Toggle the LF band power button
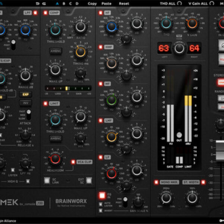224x224 pixels. [100, 157]
